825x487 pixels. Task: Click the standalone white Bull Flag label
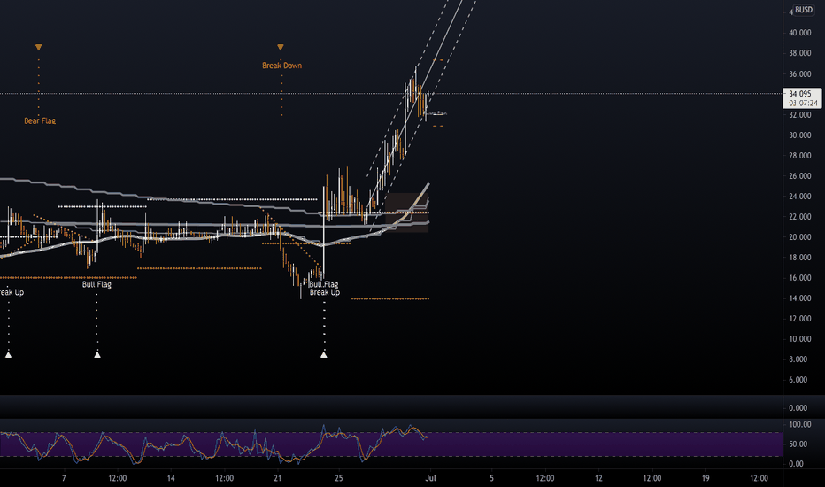click(96, 284)
